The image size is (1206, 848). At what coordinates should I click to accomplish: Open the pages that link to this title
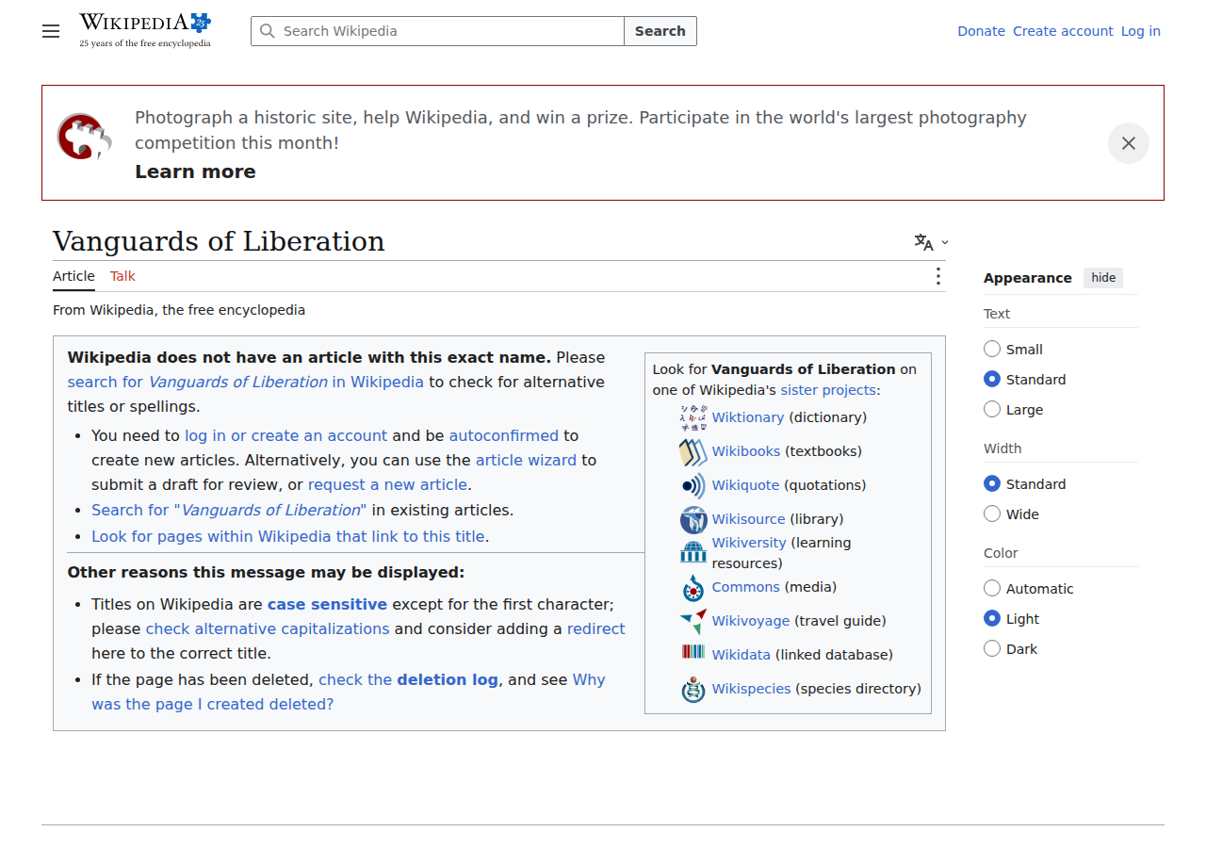pyautogui.click(x=288, y=536)
